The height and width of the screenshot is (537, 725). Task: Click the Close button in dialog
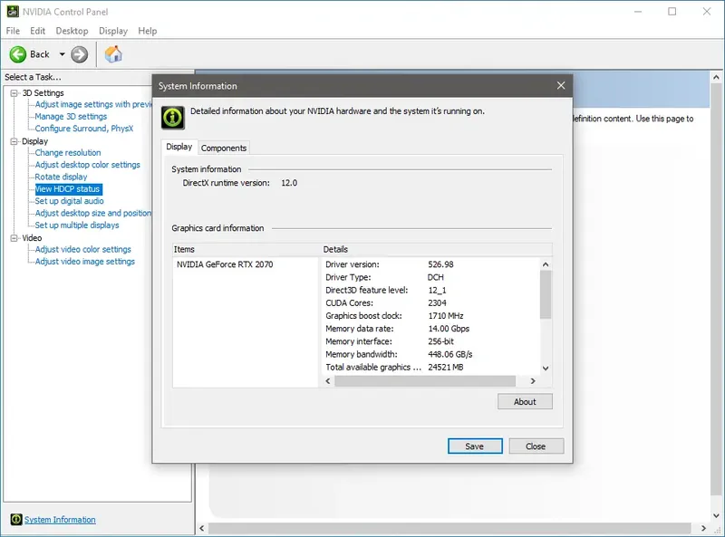tap(536, 446)
